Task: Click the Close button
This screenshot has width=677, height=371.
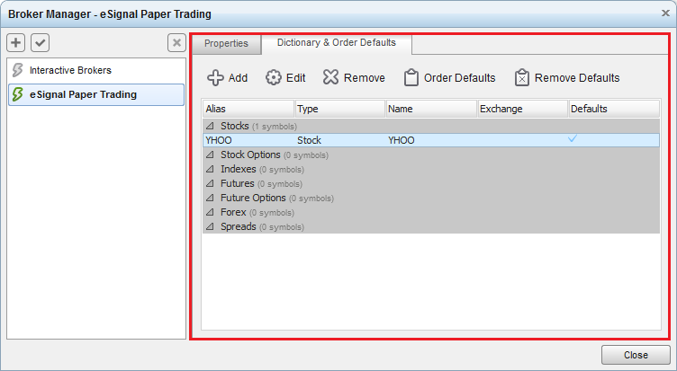Action: pyautogui.click(x=635, y=355)
